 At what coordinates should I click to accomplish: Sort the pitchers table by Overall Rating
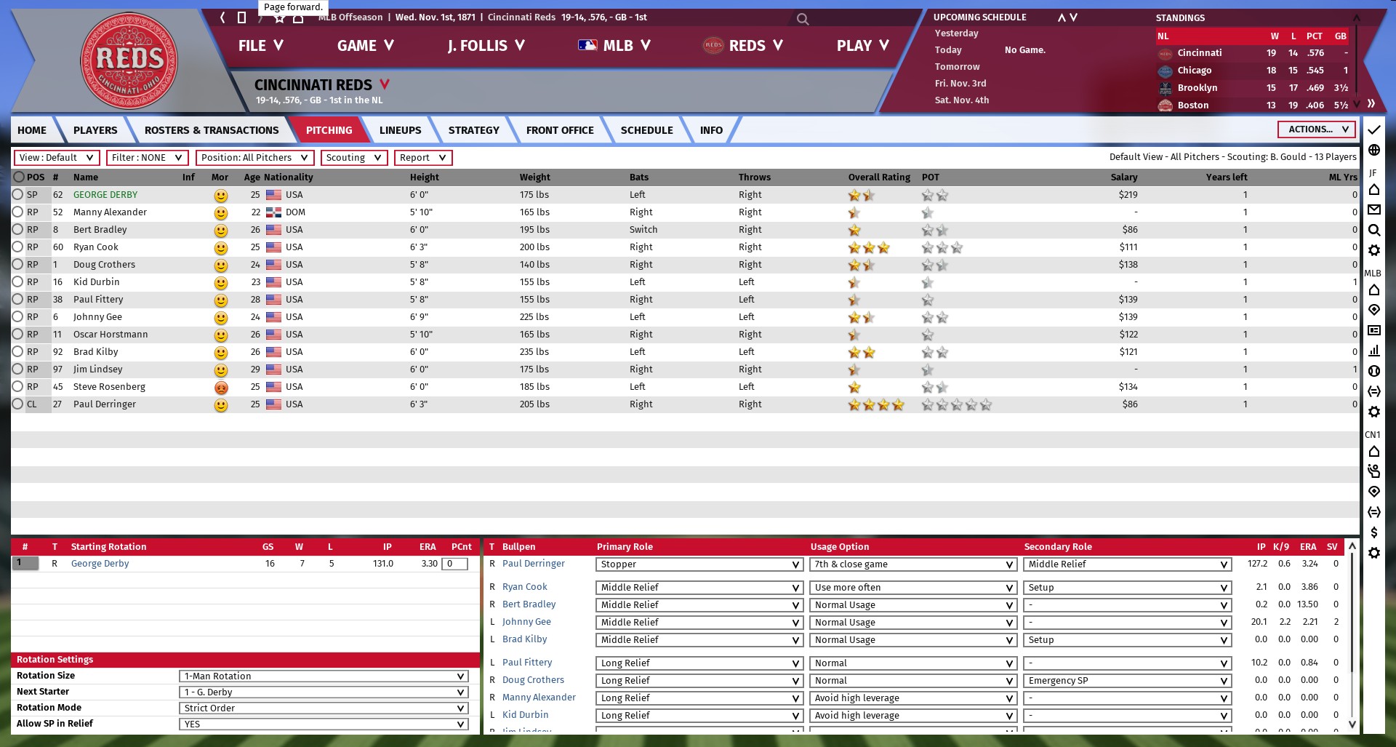(x=879, y=177)
